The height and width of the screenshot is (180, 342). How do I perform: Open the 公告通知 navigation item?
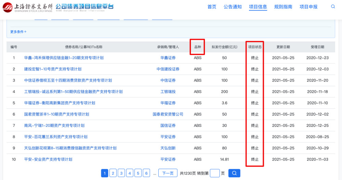tap(233, 7)
